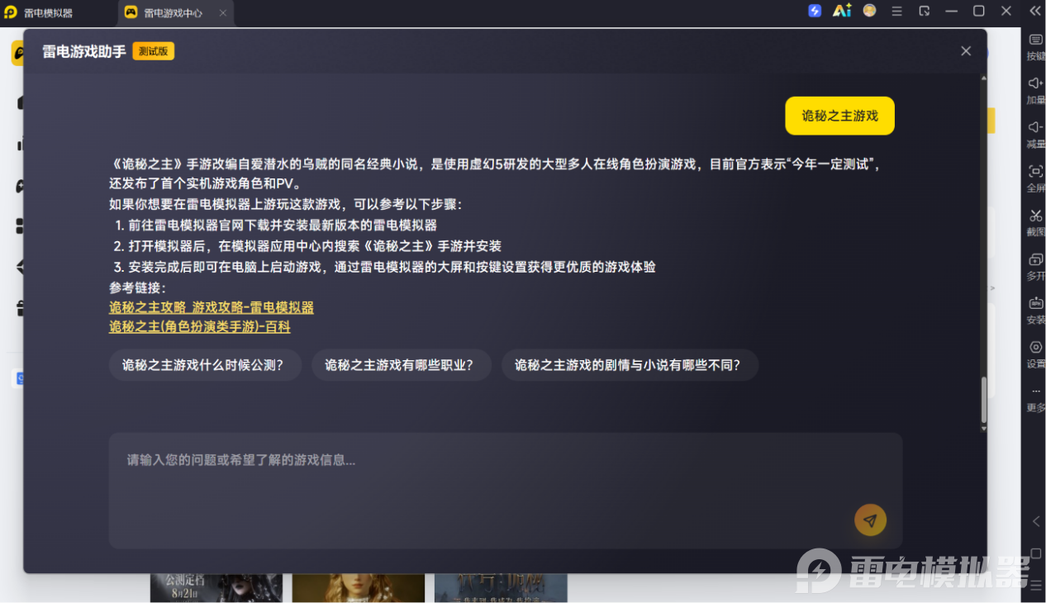Screen dimensions: 1046x603
Task: Click the Android back arrow in sidebar
Action: click(1036, 521)
